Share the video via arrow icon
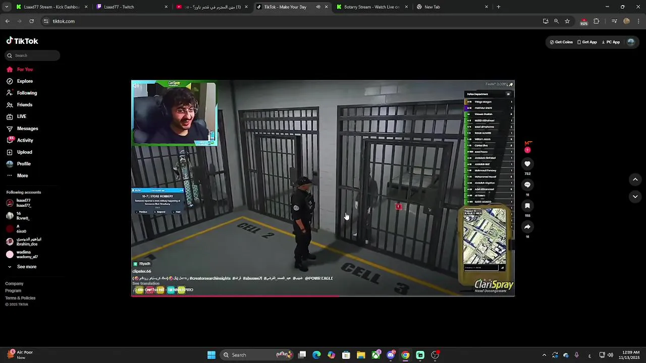The height and width of the screenshot is (363, 646). (527, 227)
